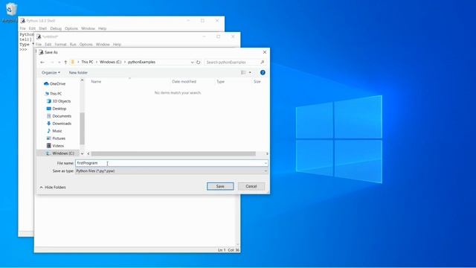Select Desktop in the folder tree
This screenshot has height=268, width=476.
(59, 109)
